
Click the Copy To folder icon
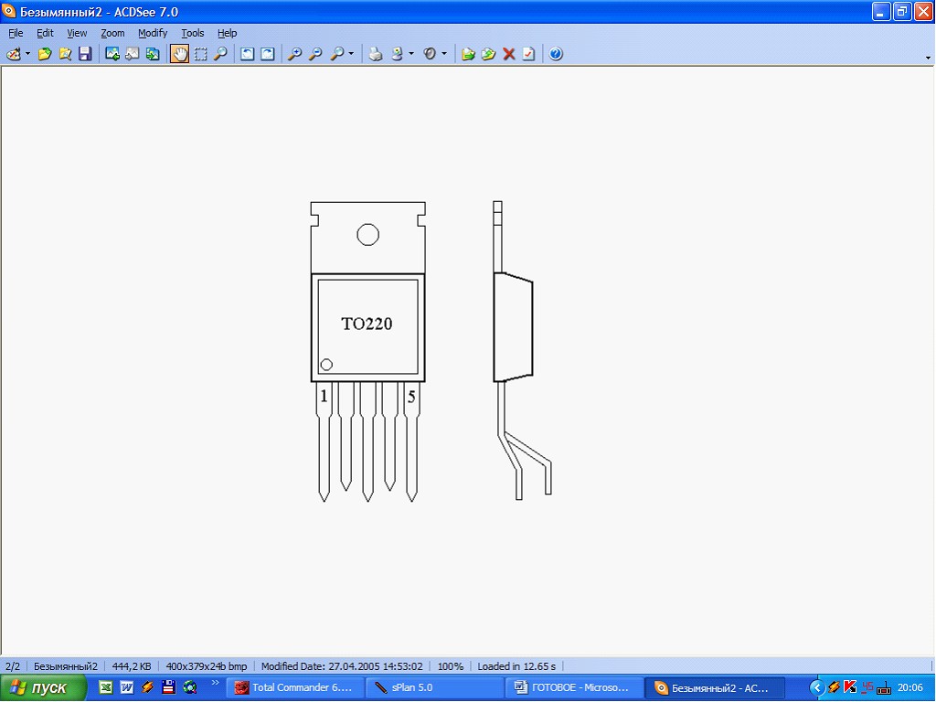tap(468, 54)
